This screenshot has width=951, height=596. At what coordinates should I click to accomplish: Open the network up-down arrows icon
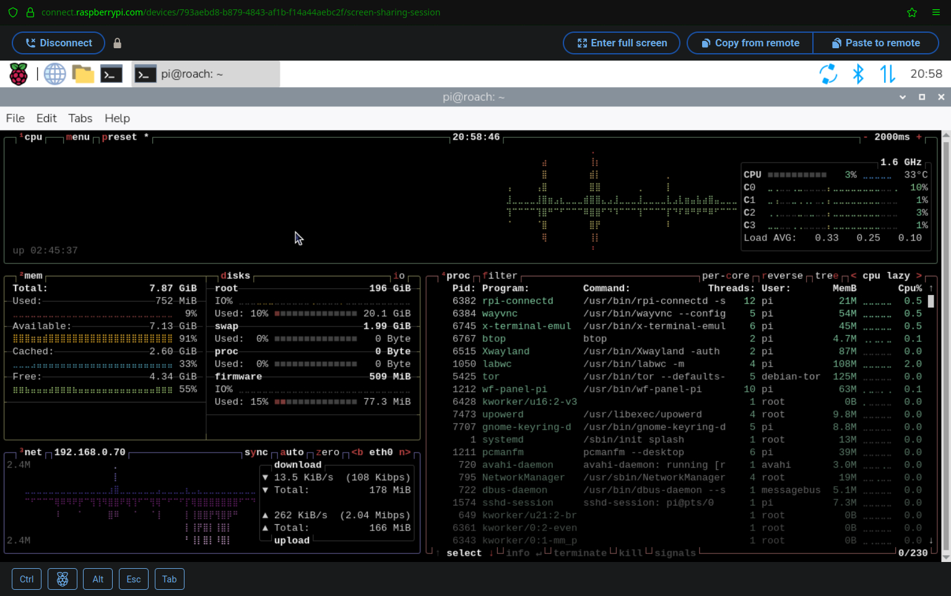(887, 74)
